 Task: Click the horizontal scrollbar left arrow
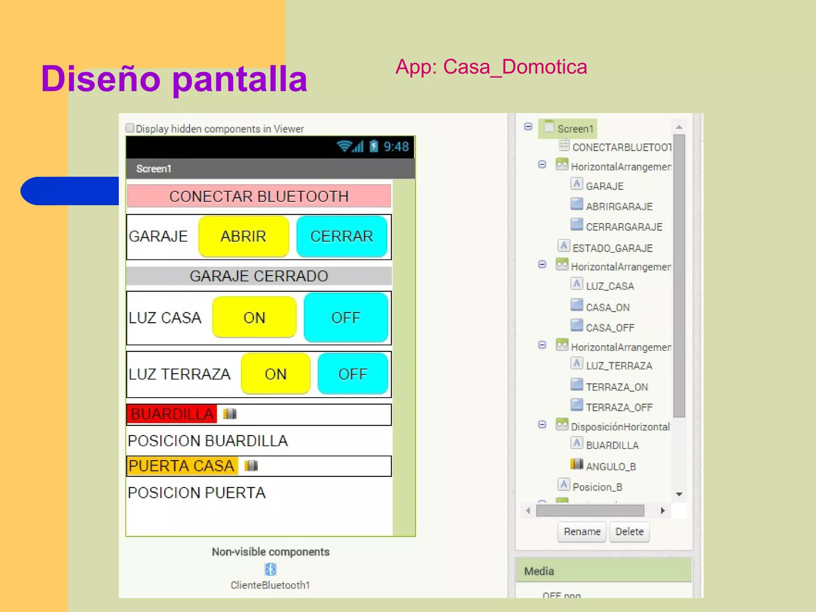point(528,510)
